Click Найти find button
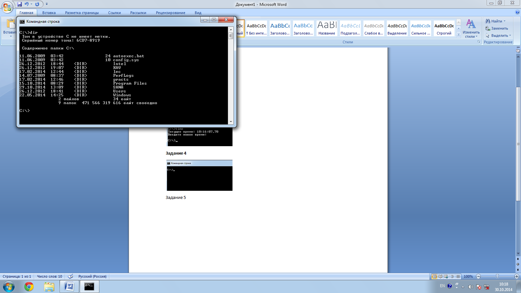Screen dimensions: 521x293 (495, 21)
